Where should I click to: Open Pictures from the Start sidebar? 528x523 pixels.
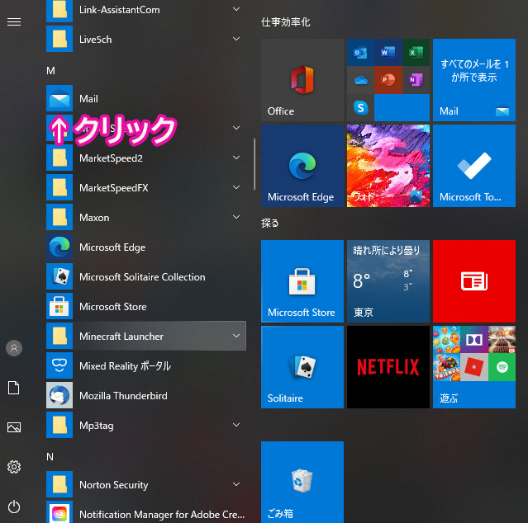pyautogui.click(x=14, y=427)
